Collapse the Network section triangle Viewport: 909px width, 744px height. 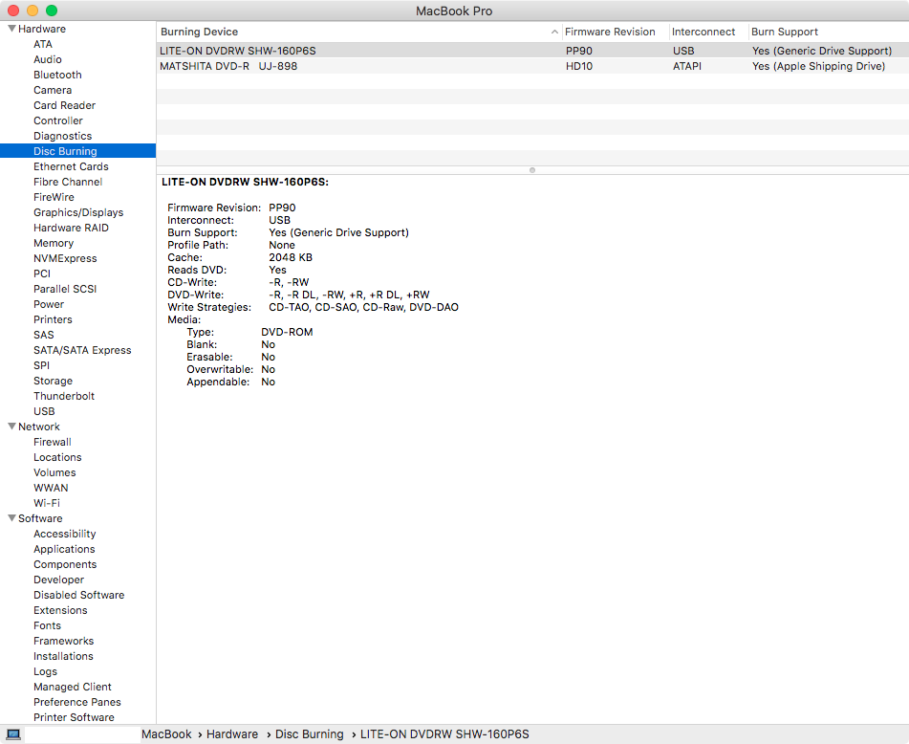point(11,427)
